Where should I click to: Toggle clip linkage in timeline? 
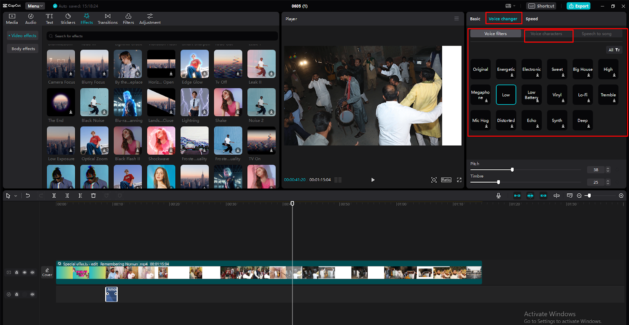(543, 195)
